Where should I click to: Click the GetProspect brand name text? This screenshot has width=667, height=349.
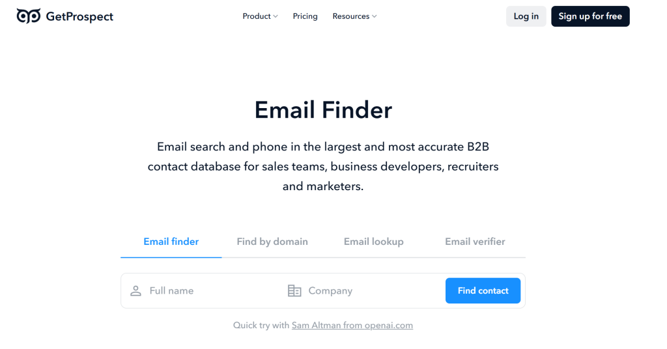79,16
